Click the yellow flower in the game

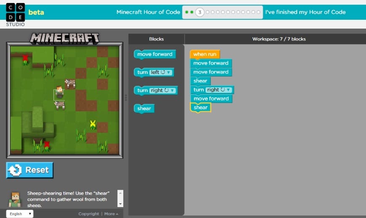click(x=93, y=125)
